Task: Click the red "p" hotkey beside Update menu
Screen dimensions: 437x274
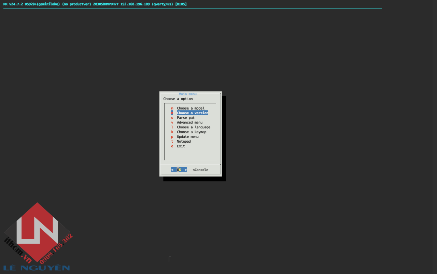Action: (x=172, y=136)
